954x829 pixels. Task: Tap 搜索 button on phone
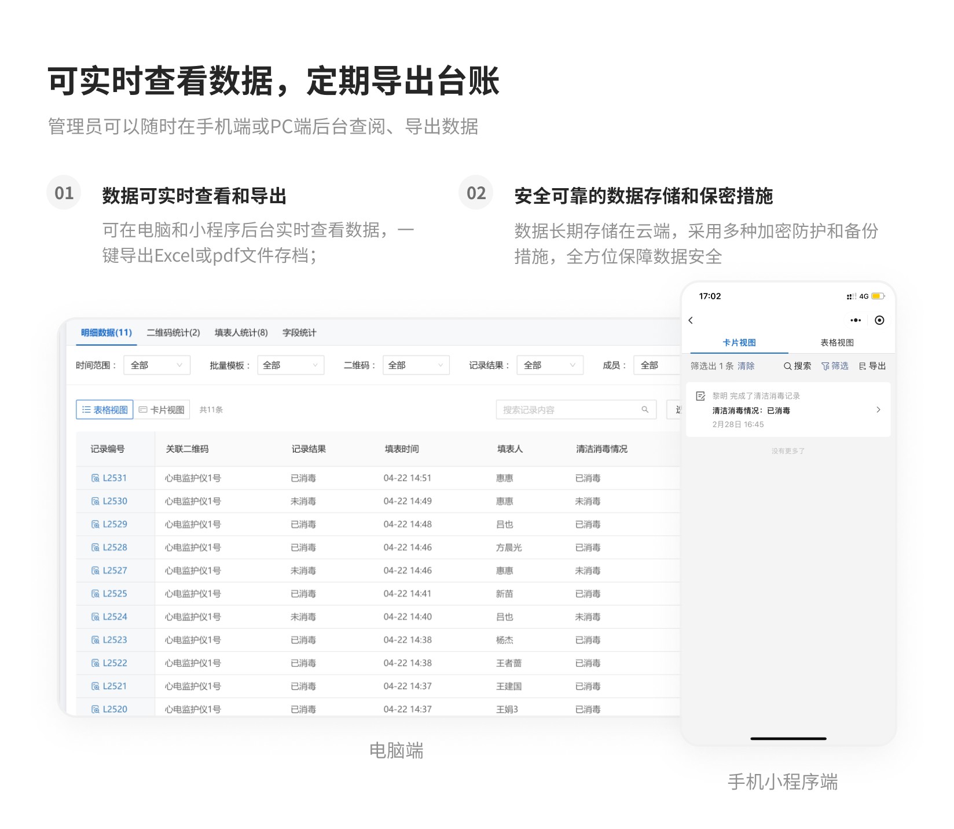tap(797, 366)
